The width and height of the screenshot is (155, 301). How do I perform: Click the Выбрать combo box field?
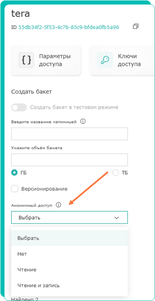[x=69, y=218]
